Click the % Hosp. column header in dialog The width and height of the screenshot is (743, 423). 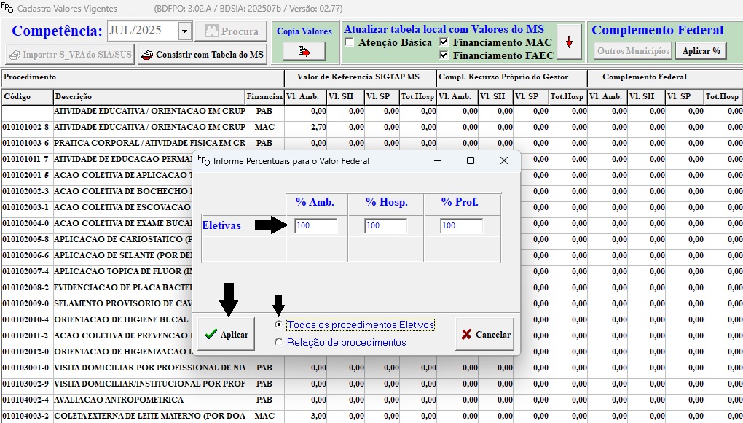pos(386,202)
